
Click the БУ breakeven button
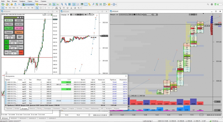click(x=20, y=37)
